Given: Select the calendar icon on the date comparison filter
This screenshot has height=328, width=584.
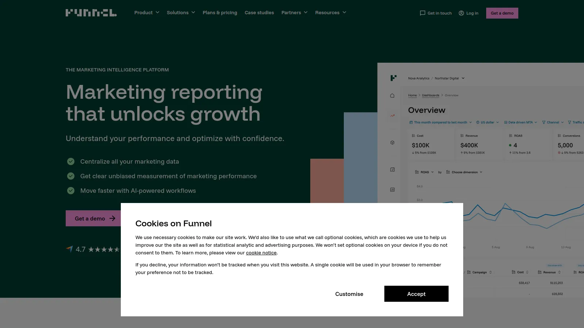Looking at the screenshot, I should [411, 122].
